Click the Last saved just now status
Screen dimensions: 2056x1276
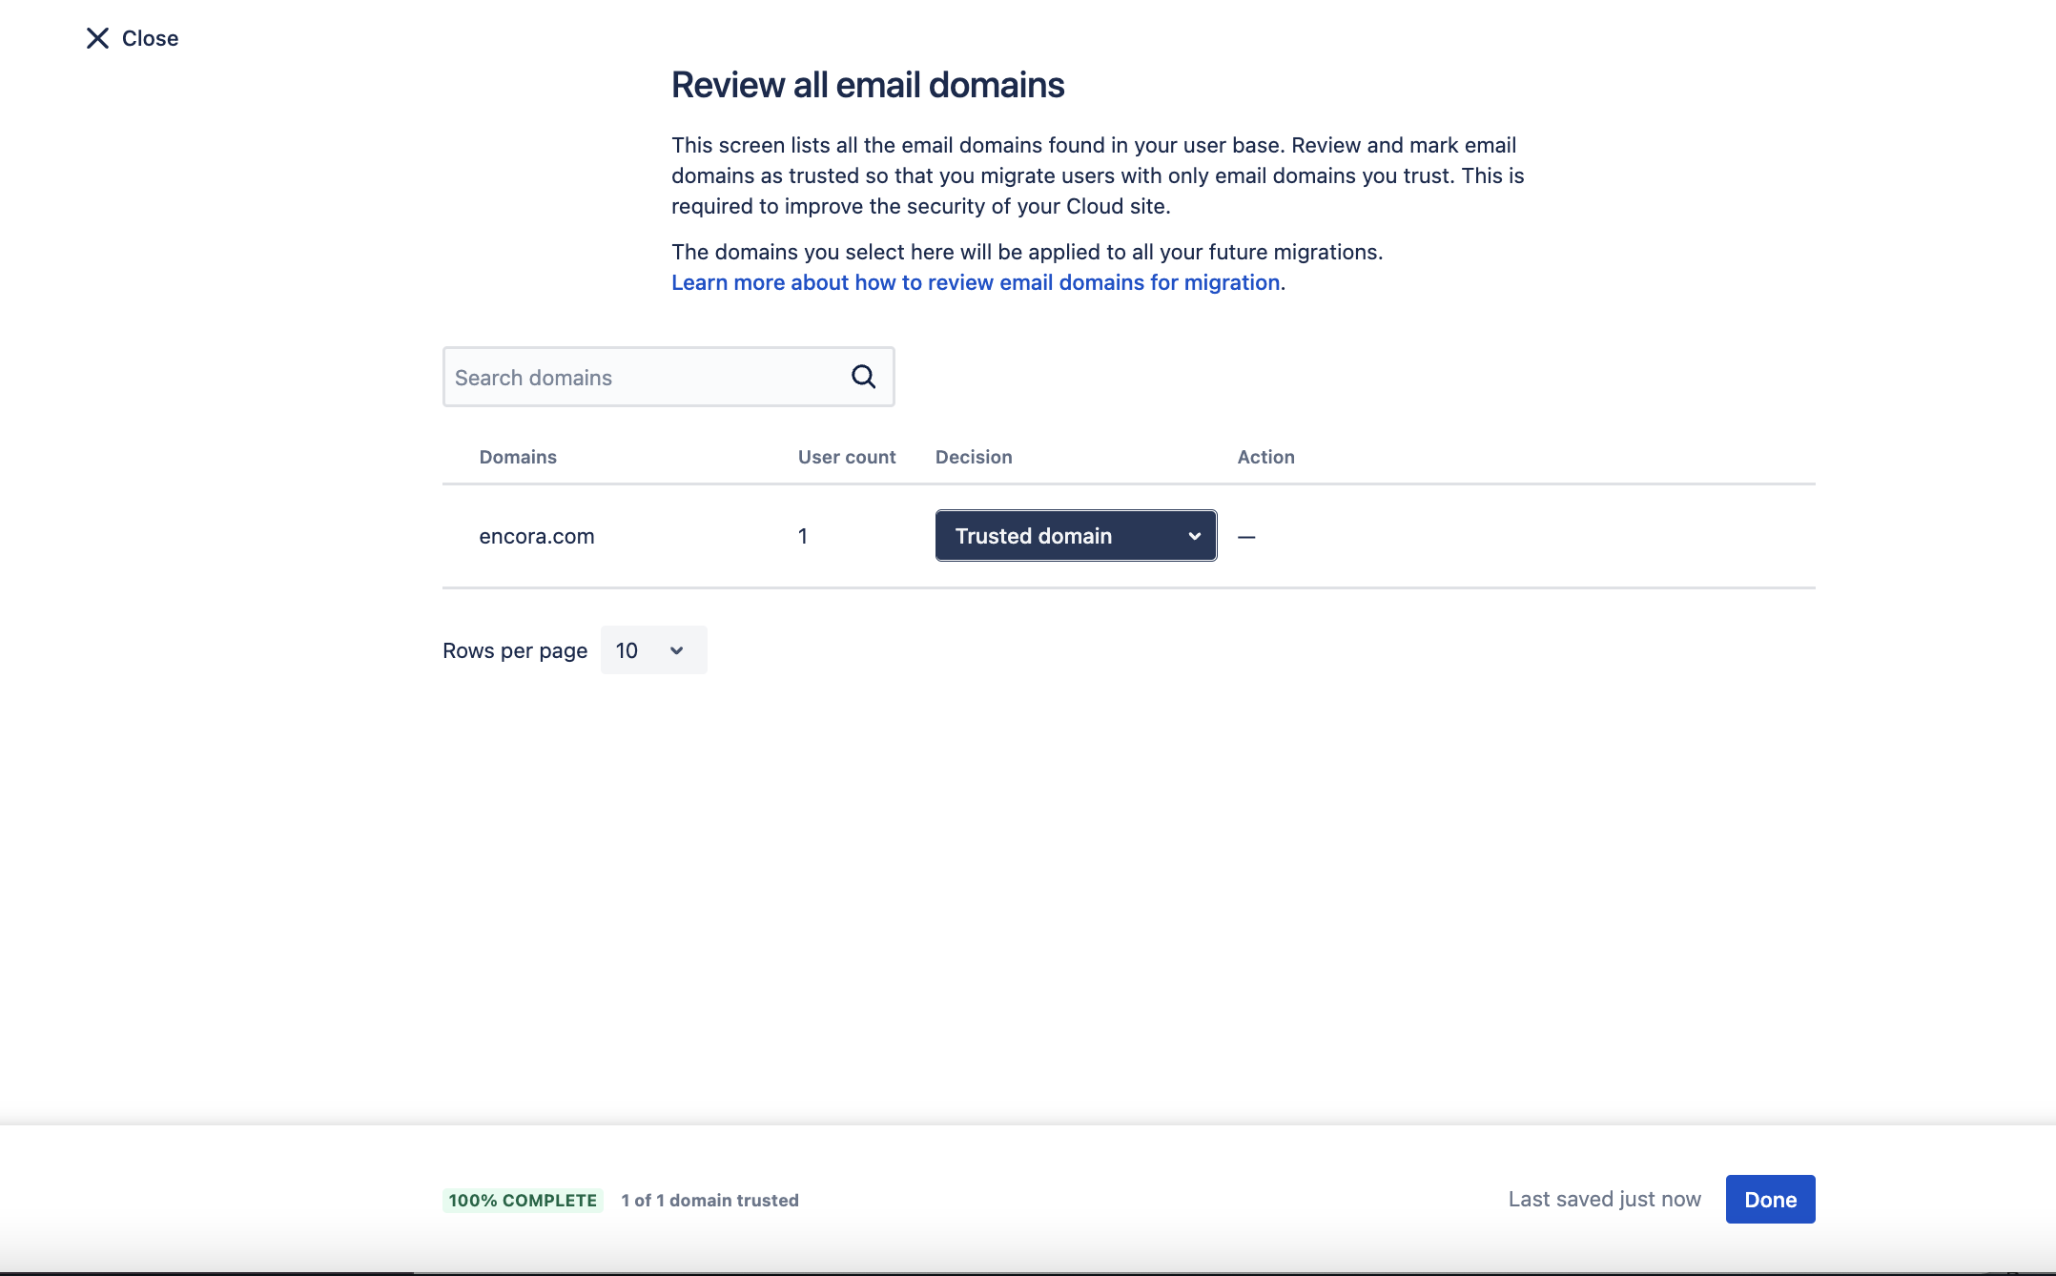pos(1604,1199)
